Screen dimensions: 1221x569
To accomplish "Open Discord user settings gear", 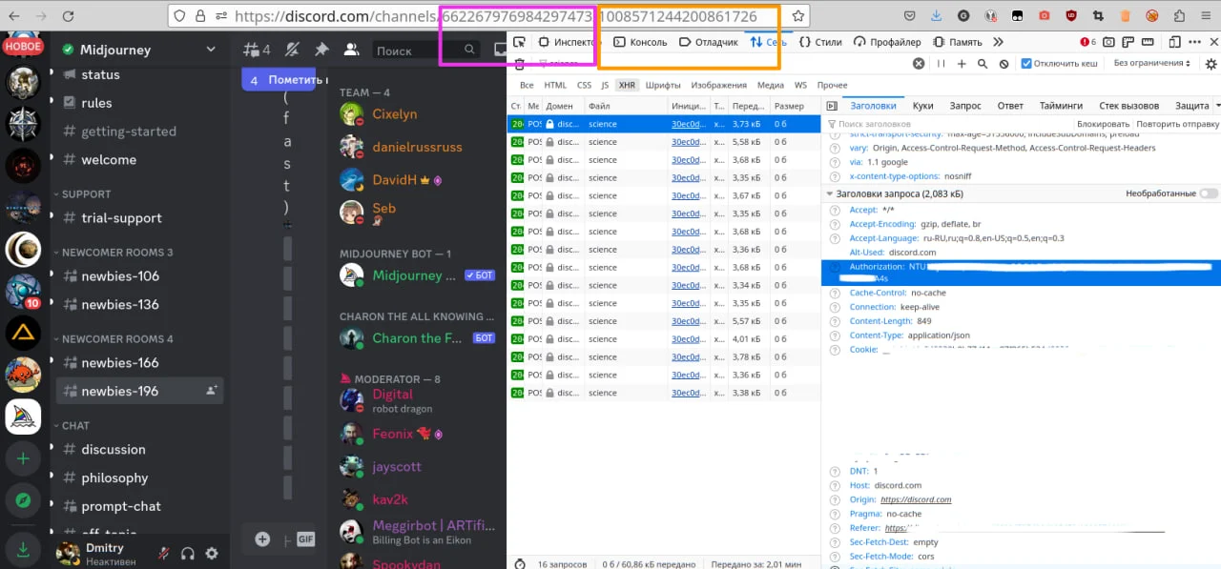I will click(x=212, y=553).
